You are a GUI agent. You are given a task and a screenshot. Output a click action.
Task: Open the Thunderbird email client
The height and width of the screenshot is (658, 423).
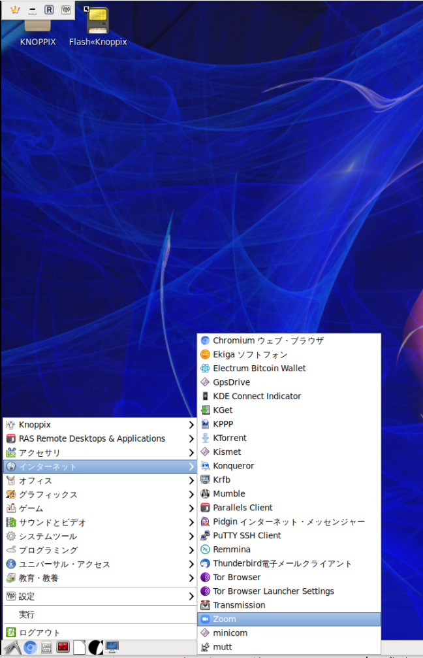(x=289, y=563)
